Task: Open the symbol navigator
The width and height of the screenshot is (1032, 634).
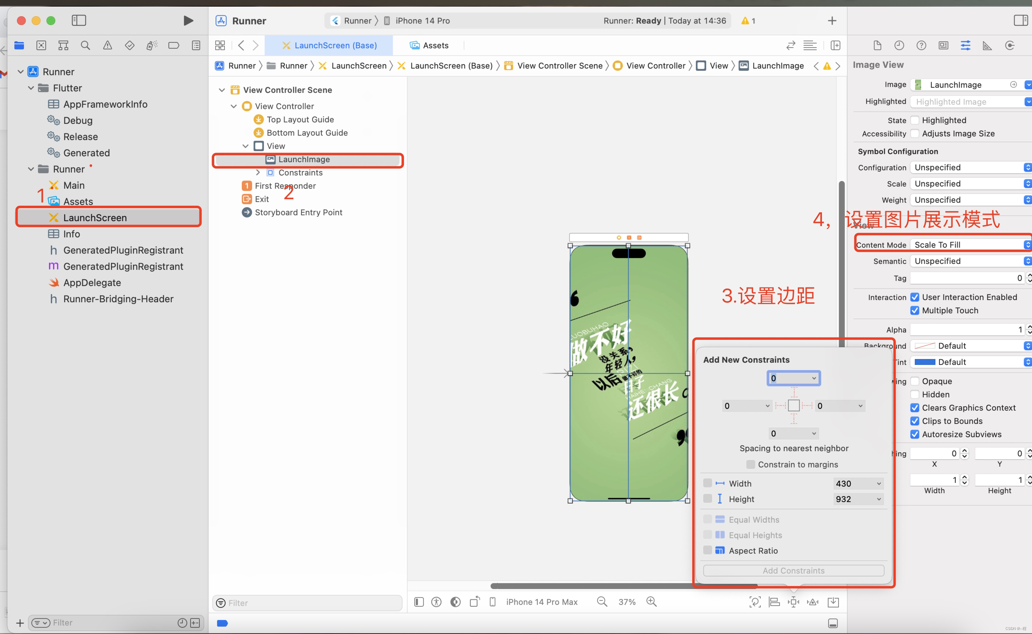Action: (63, 45)
